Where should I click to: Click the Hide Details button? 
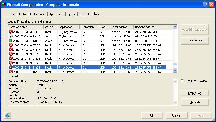pyautogui.click(x=194, y=41)
